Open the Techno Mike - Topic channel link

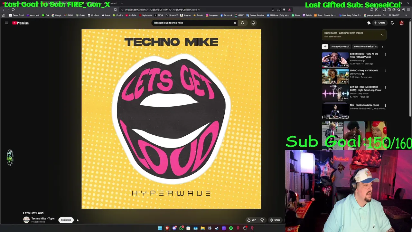43,218
